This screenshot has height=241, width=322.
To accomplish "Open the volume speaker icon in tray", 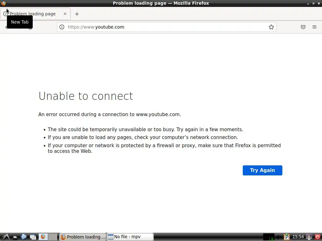I will pos(279,237).
